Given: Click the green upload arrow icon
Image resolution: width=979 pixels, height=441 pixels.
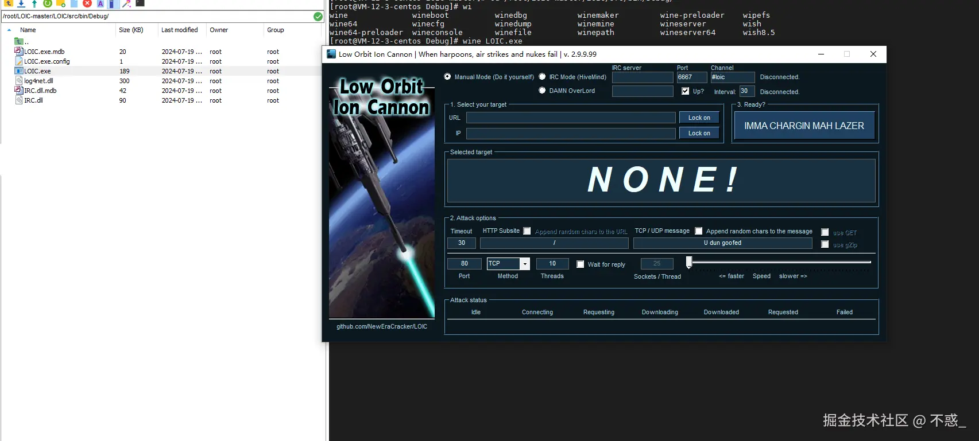Looking at the screenshot, I should pyautogui.click(x=34, y=3).
